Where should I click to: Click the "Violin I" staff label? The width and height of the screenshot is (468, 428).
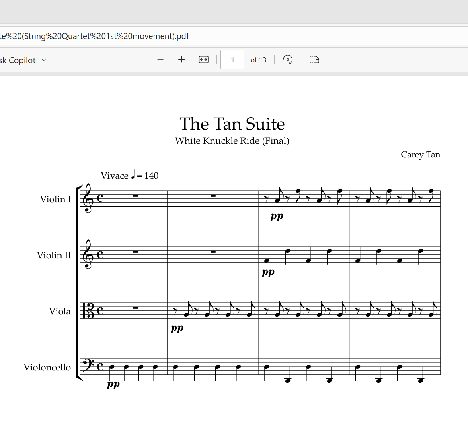[56, 199]
